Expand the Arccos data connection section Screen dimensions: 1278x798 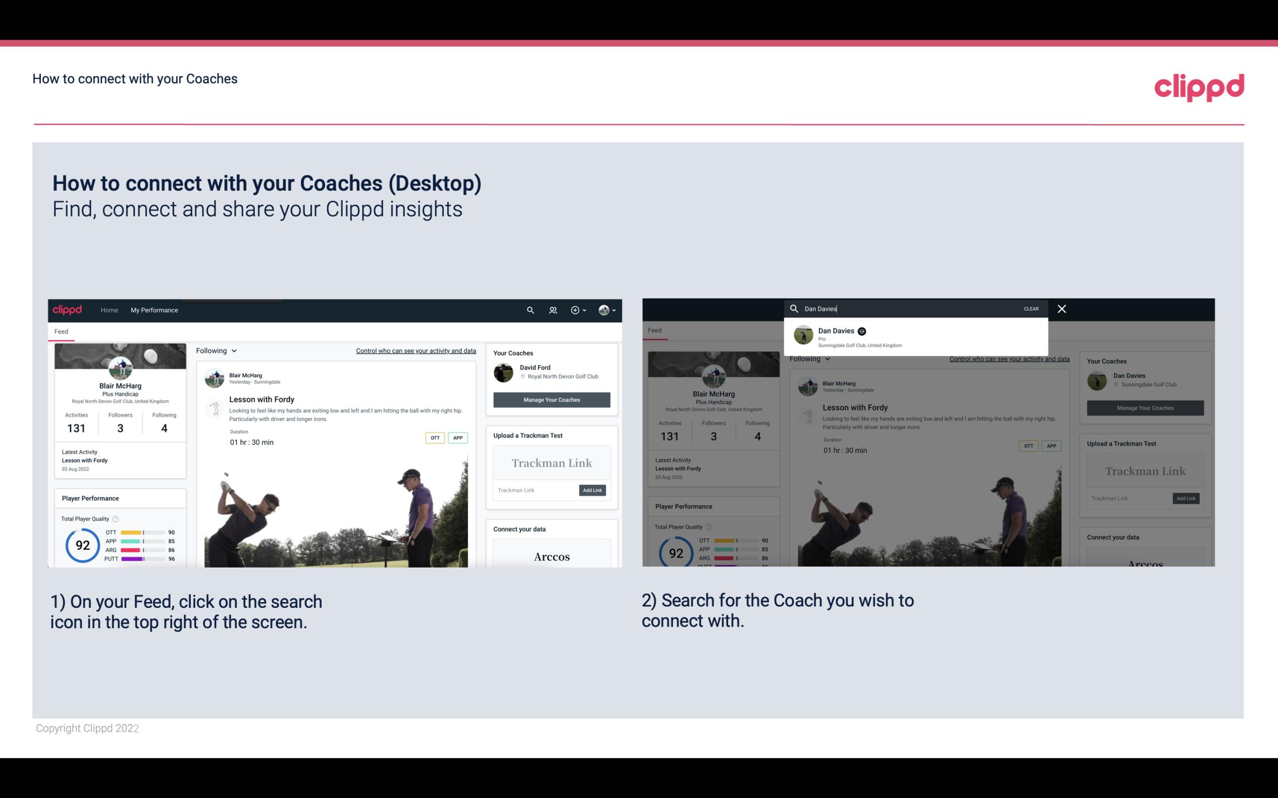tap(551, 556)
